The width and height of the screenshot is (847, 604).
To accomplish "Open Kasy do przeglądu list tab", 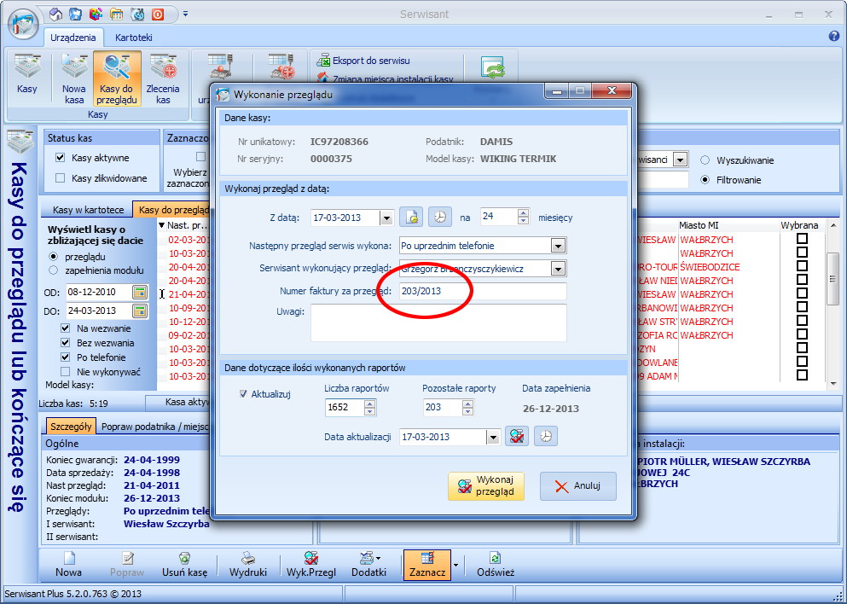I will coord(173,210).
